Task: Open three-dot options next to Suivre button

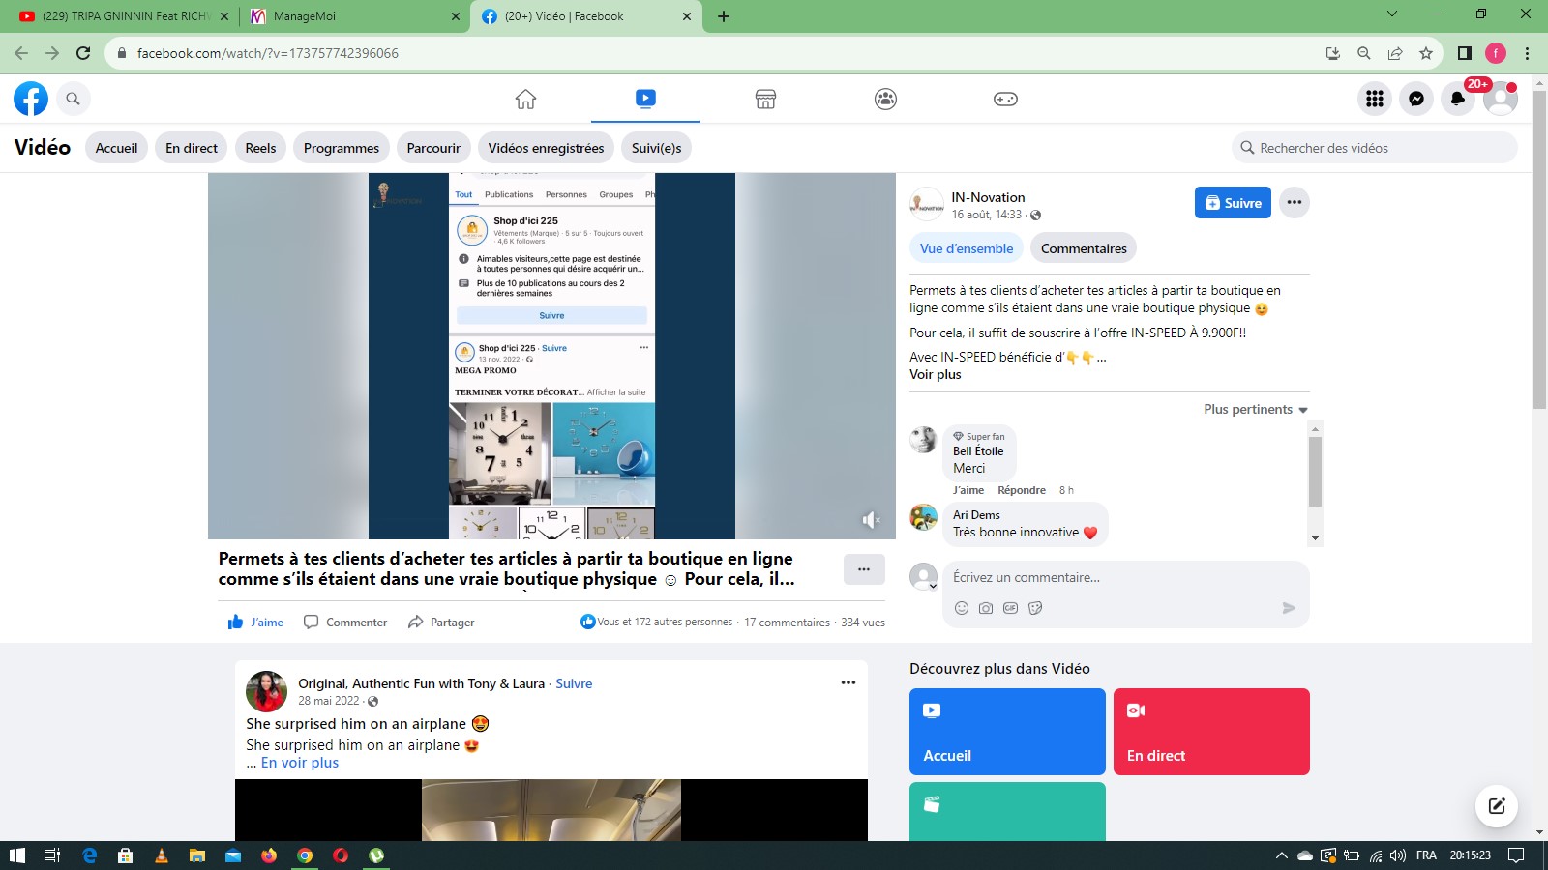Action: tap(1295, 203)
